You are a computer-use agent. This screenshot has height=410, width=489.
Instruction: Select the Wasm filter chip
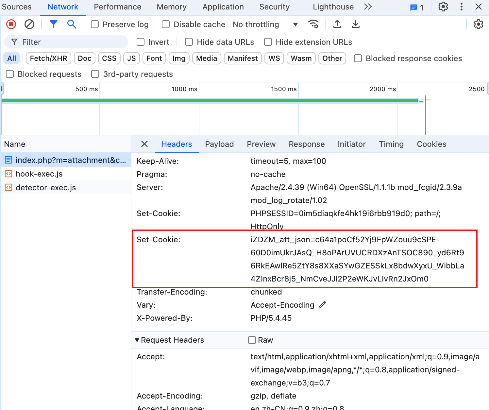point(301,58)
